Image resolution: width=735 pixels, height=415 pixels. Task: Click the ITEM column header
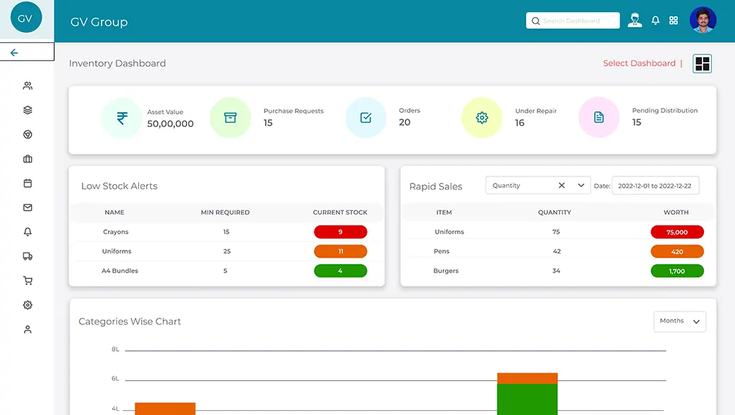[444, 212]
